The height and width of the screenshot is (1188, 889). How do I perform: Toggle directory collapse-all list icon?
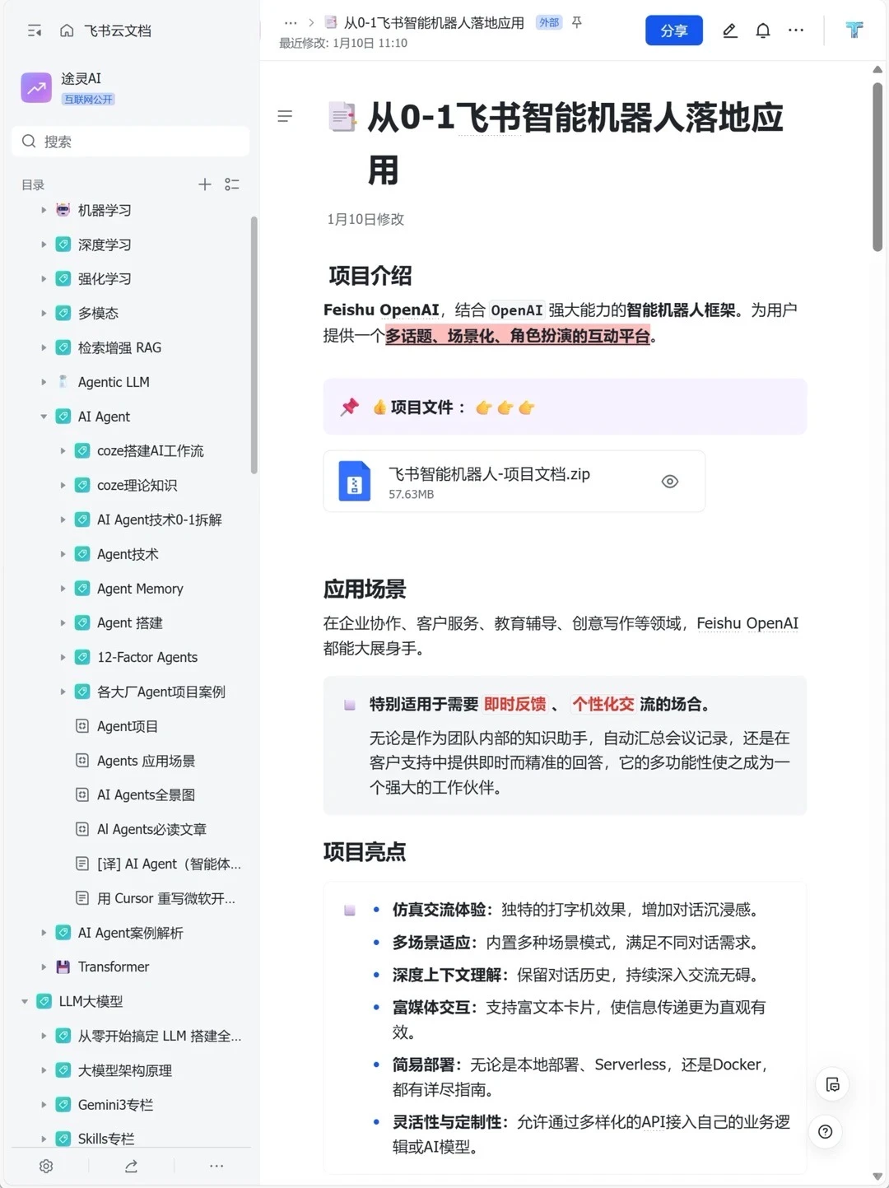tap(232, 184)
